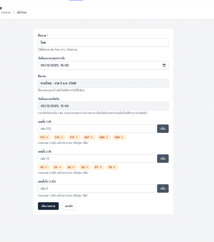Remove the 669 tag with × icon
This screenshot has width=214, height=242.
[122, 137]
